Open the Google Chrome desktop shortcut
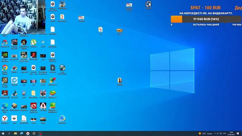The image size is (242, 136). click(x=5, y=68)
